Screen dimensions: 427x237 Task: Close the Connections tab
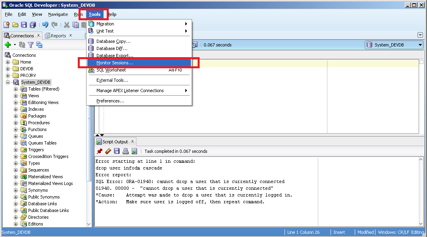(x=38, y=35)
